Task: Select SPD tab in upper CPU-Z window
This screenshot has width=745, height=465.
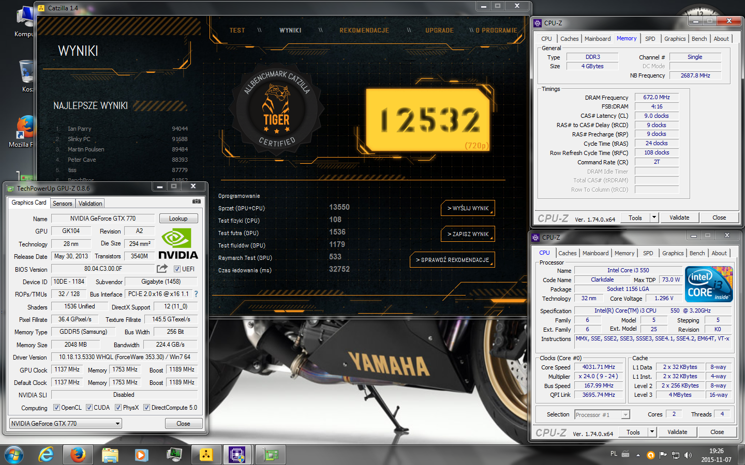Action: pyautogui.click(x=650, y=39)
